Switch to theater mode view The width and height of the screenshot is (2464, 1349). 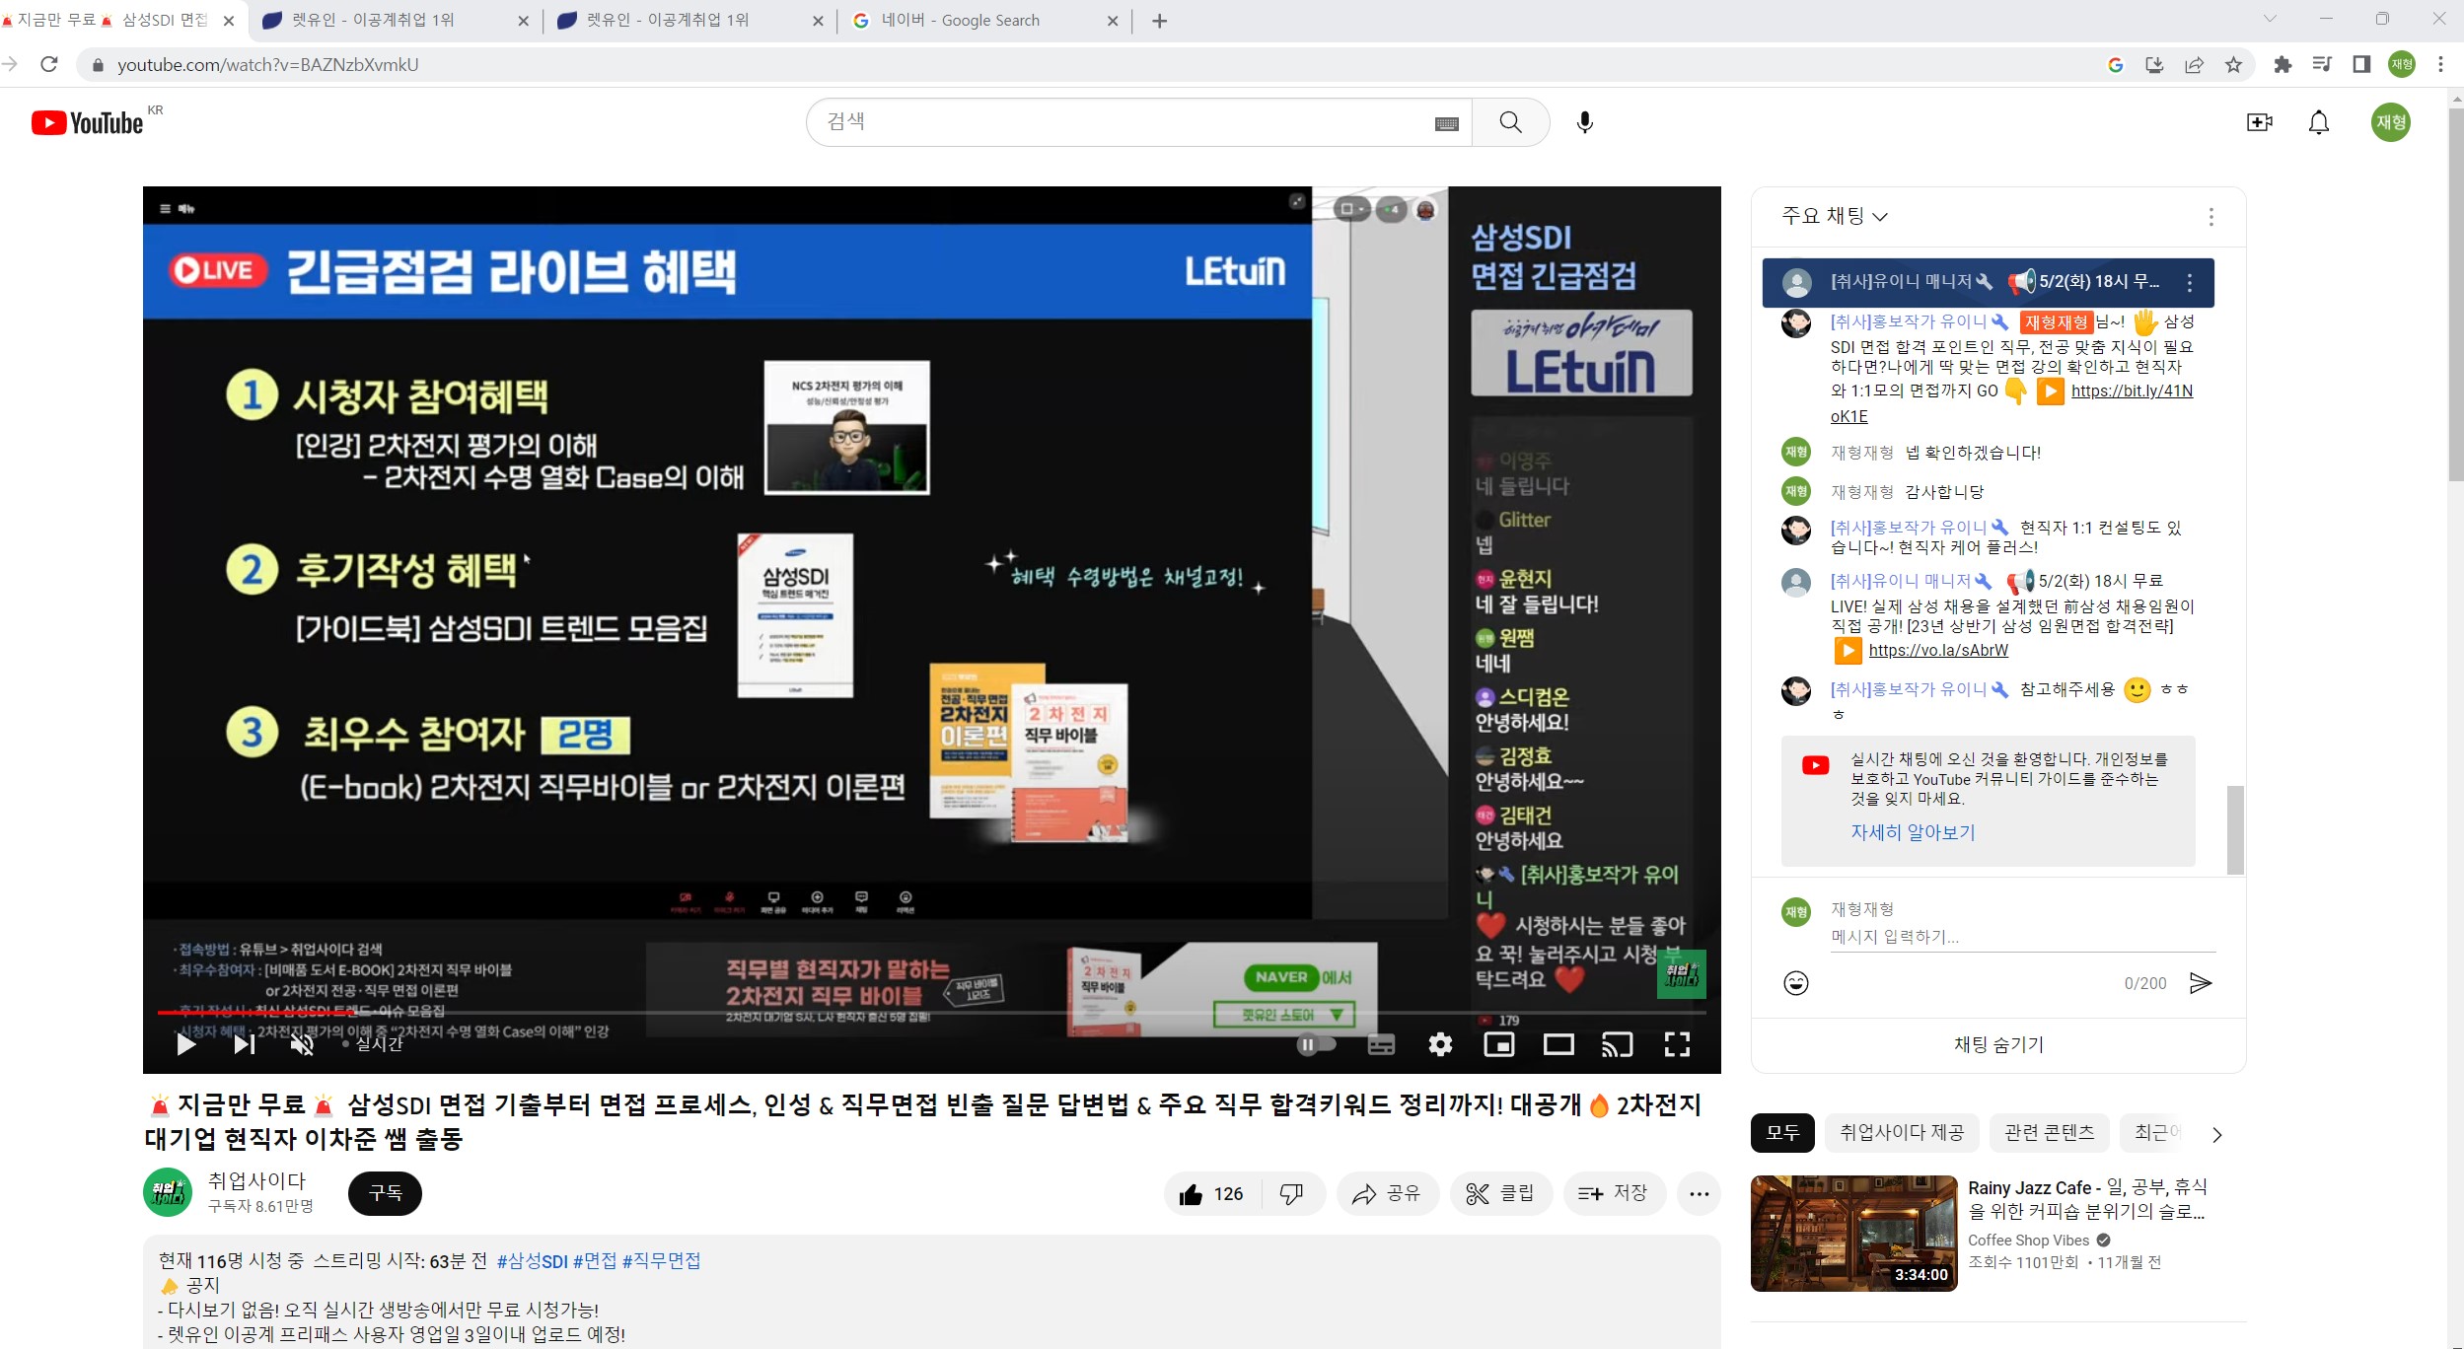[1558, 1044]
